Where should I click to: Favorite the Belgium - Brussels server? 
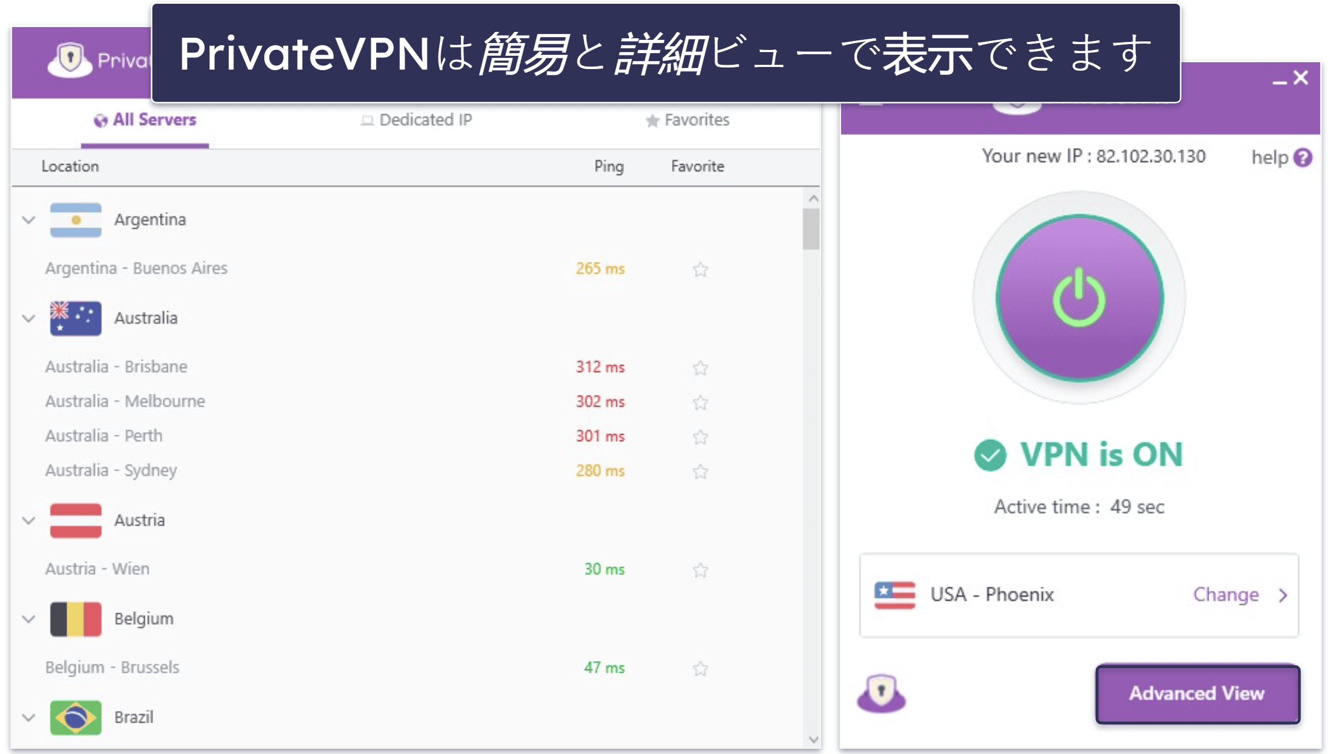(701, 668)
